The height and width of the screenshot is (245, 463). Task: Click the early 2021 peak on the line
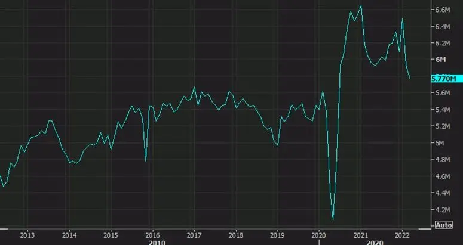[x=361, y=5]
